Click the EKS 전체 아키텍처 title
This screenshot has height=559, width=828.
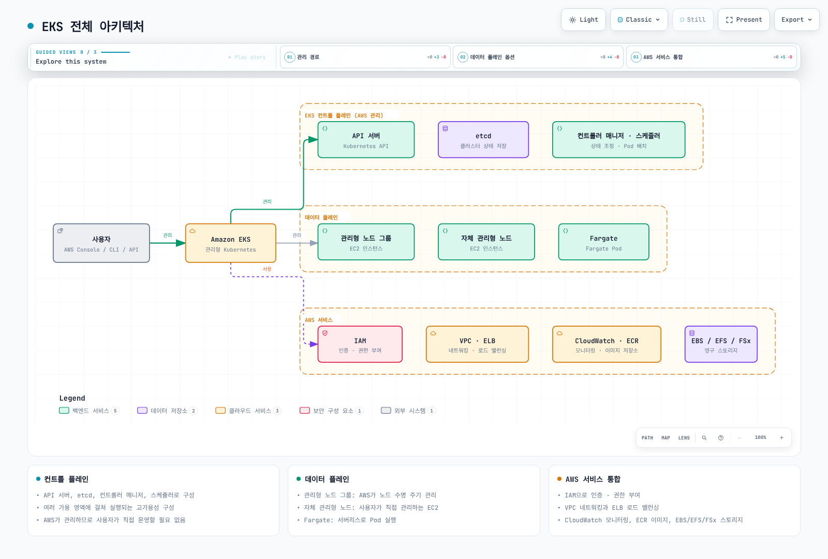tap(93, 26)
